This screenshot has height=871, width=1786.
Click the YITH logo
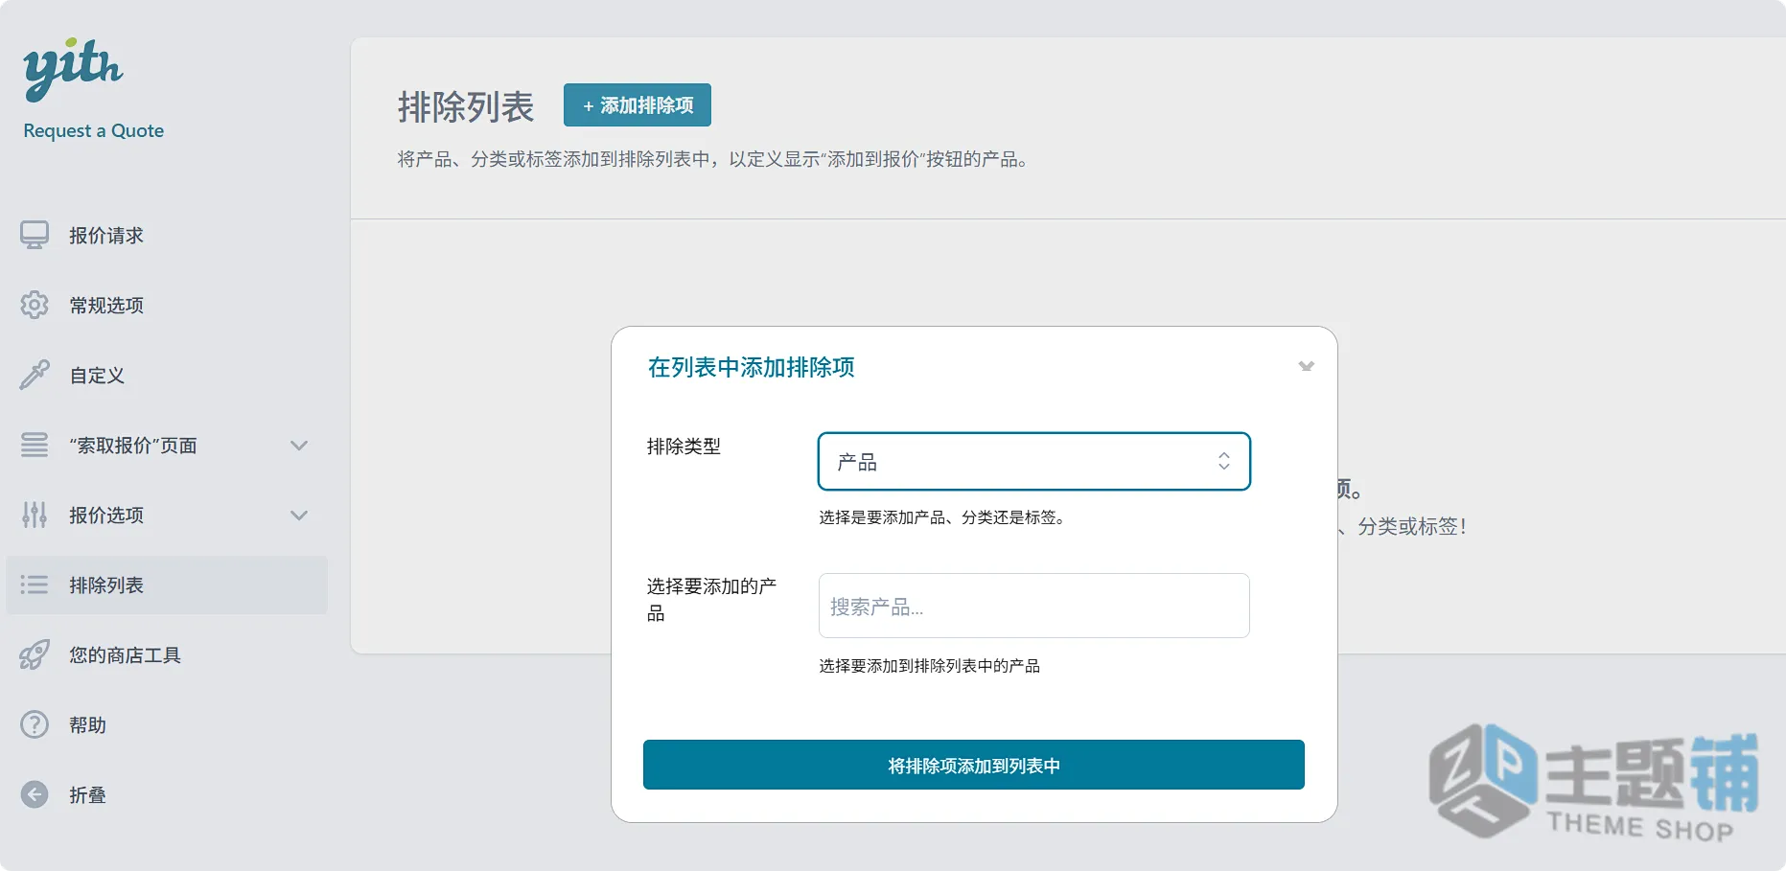click(x=73, y=69)
